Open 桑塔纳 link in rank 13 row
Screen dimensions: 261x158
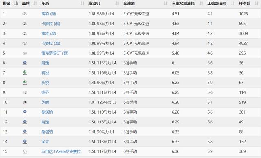click(47, 132)
